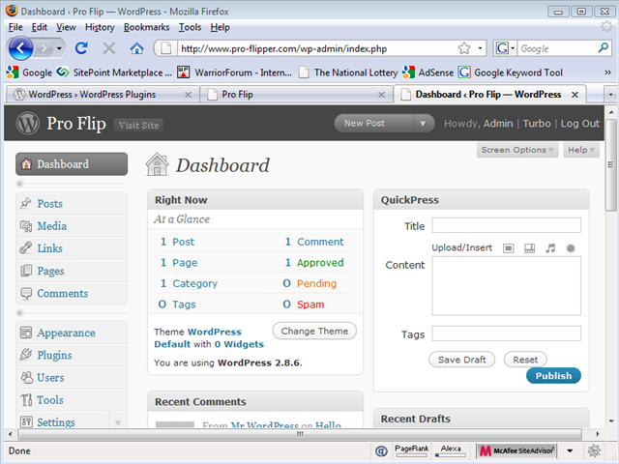619x464 pixels.
Task: Click the Visit Site button
Action: 138,125
